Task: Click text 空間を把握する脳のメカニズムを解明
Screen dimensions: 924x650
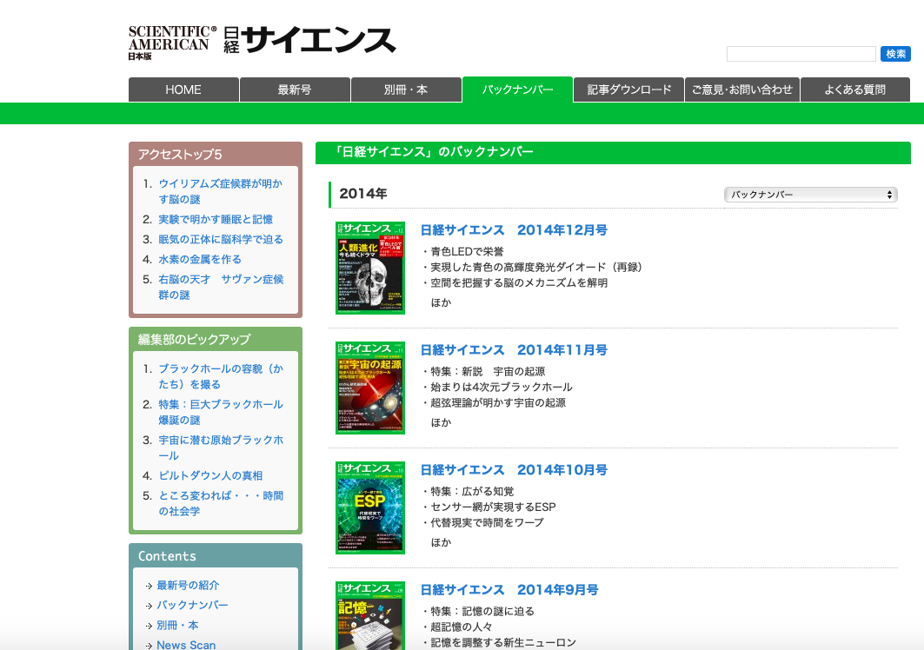Action: click(x=519, y=283)
